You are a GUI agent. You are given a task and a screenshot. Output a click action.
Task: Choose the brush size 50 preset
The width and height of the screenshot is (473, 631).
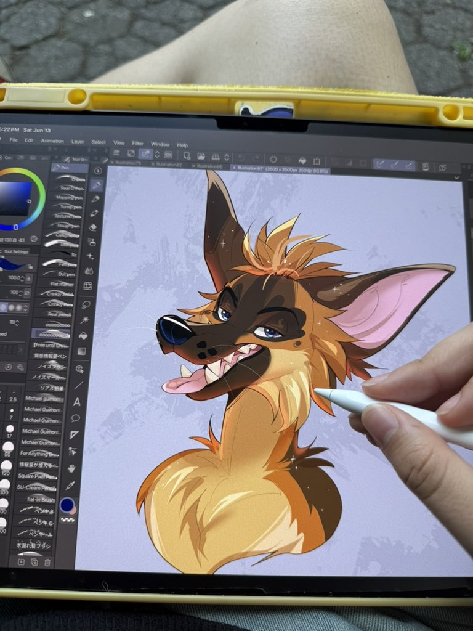pos(7,449)
